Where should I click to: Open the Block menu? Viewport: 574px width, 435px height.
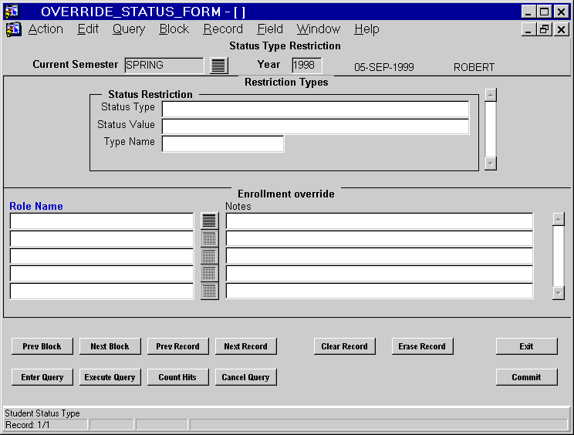pyautogui.click(x=174, y=29)
